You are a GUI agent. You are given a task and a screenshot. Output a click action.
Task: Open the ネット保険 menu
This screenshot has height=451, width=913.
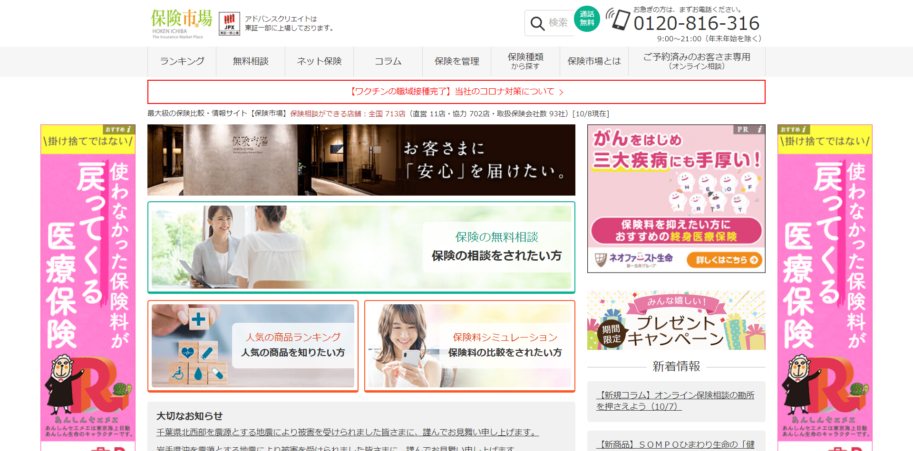coord(319,61)
